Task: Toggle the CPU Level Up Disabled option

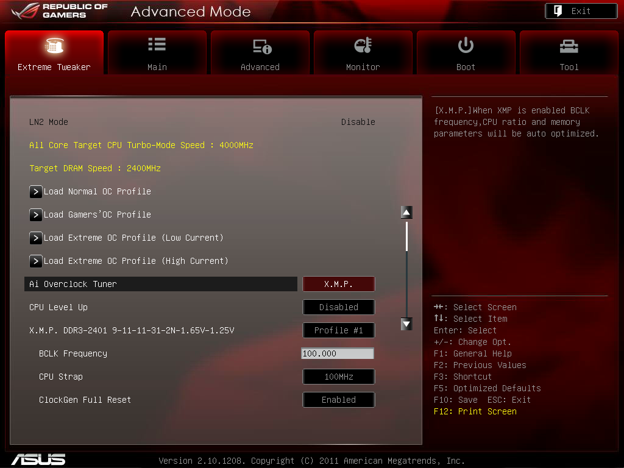Action: point(339,307)
